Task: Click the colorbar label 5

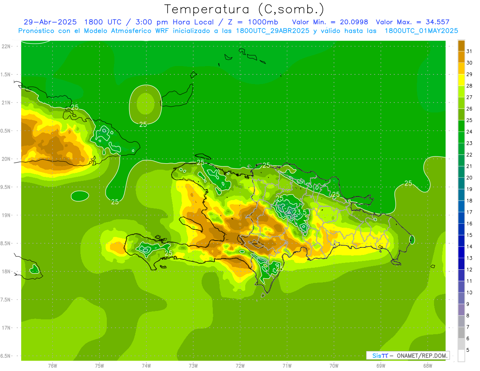Action: tap(468, 350)
